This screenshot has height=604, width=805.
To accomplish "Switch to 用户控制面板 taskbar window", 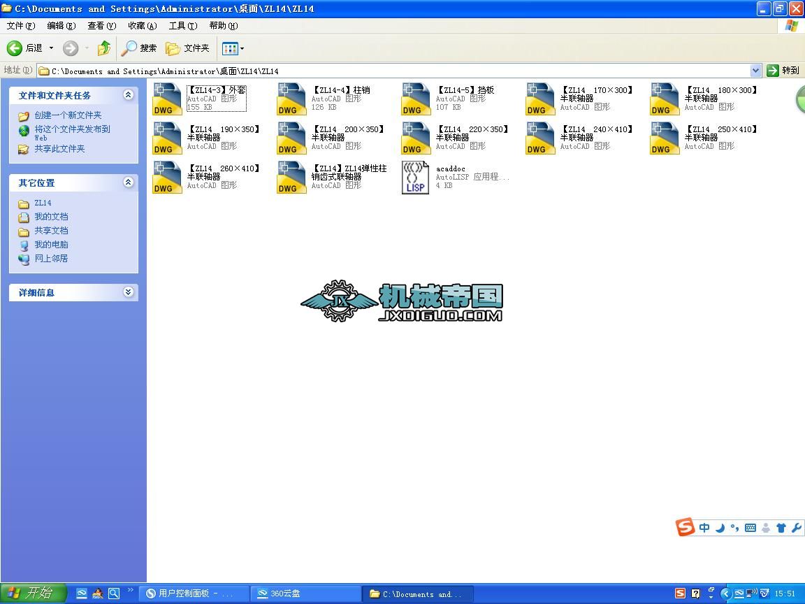I will 194,594.
